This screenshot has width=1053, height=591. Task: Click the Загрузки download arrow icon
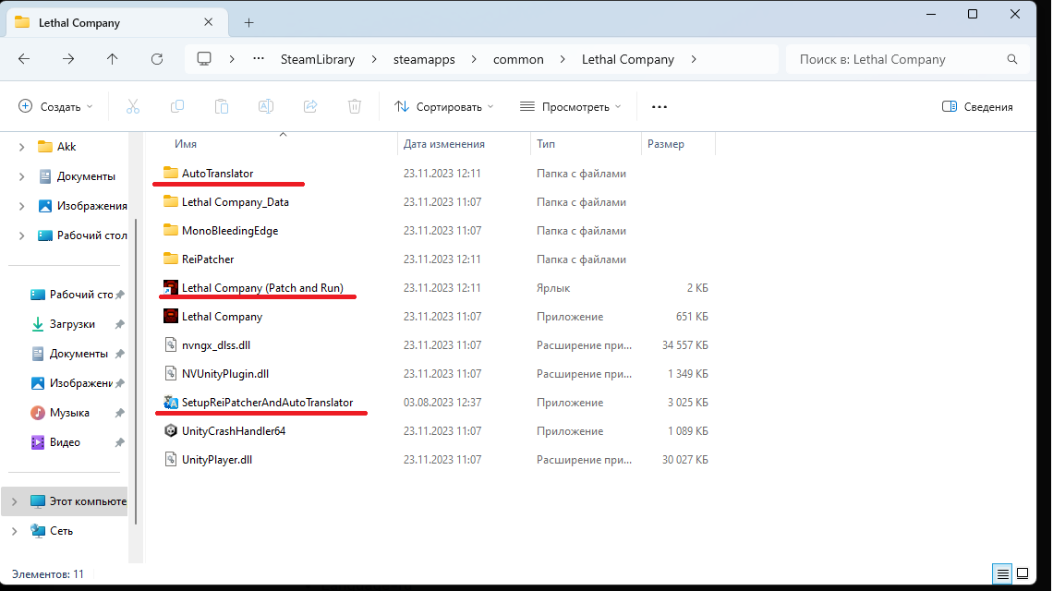click(x=38, y=324)
